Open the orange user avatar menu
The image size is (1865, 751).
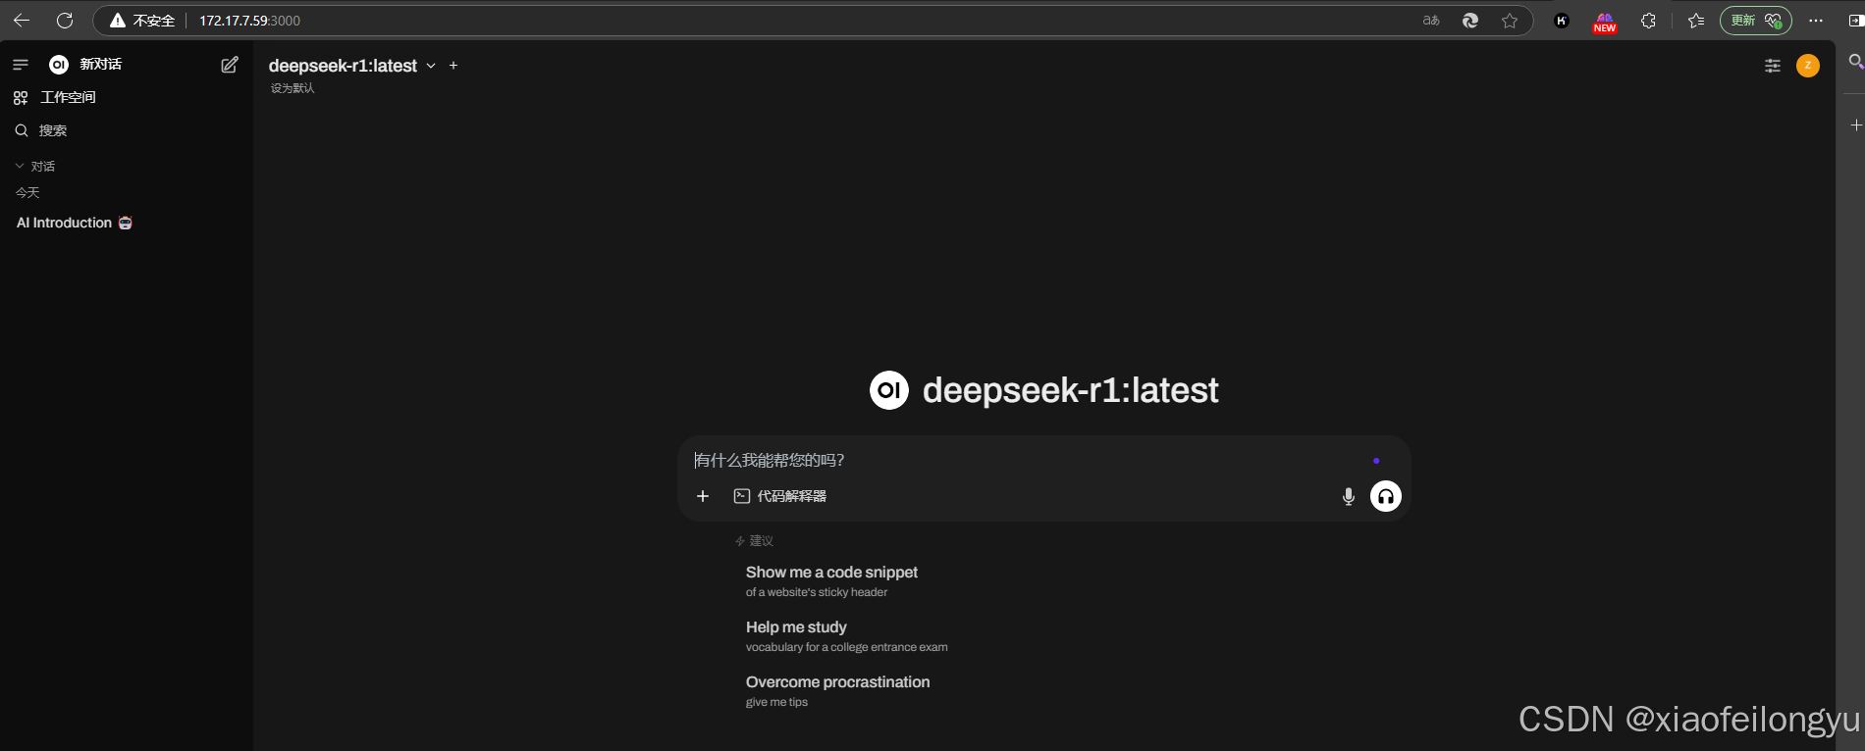coord(1808,66)
